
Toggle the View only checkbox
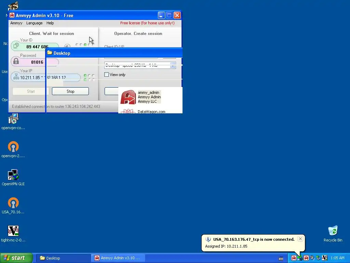click(107, 74)
